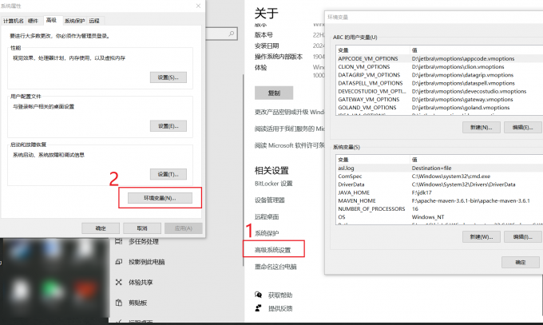This screenshot has height=325, width=543.
Task: Select the 高级 tab
Action: (x=51, y=20)
